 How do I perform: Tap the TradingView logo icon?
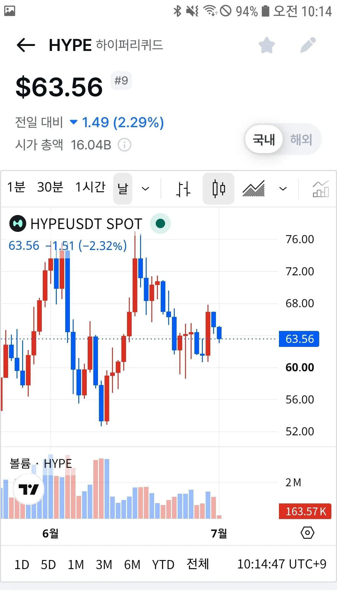coord(29,489)
